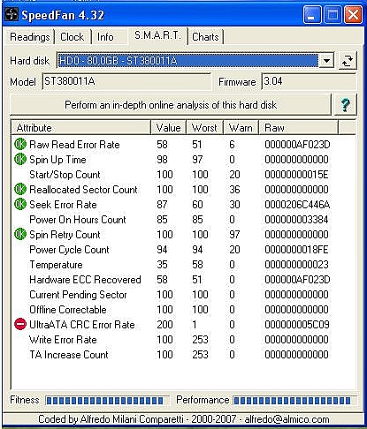The width and height of the screenshot is (367, 429).
Task: Click the Fitness progress bar
Action: click(x=107, y=401)
